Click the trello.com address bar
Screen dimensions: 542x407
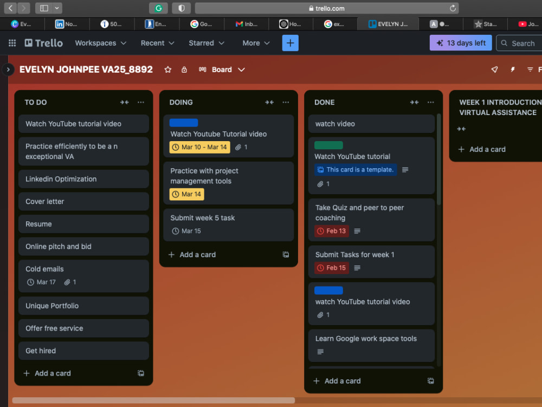pos(327,8)
